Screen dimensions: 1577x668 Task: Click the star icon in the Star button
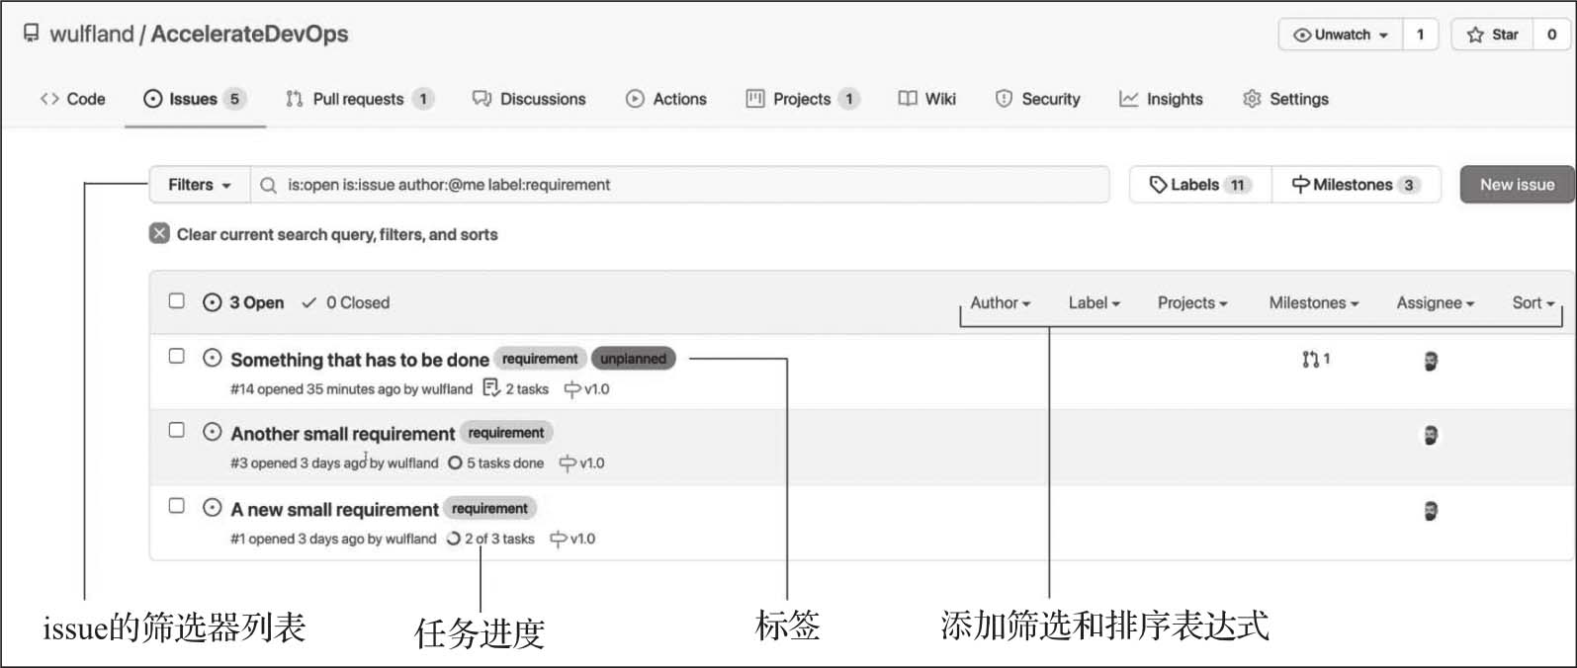tap(1475, 35)
